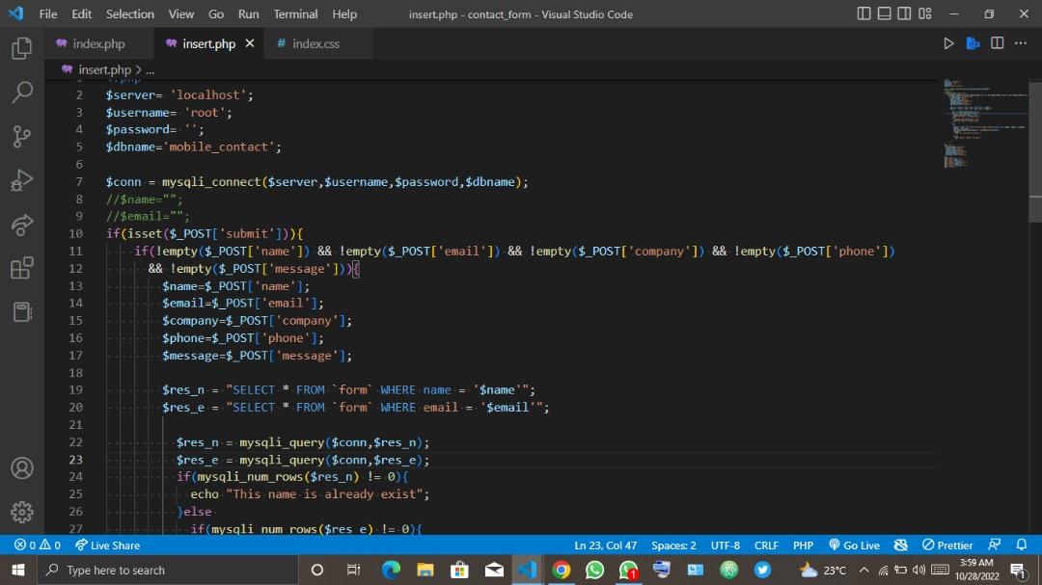Click echo "This name is already exist" line
1042x585 pixels.
(310, 494)
